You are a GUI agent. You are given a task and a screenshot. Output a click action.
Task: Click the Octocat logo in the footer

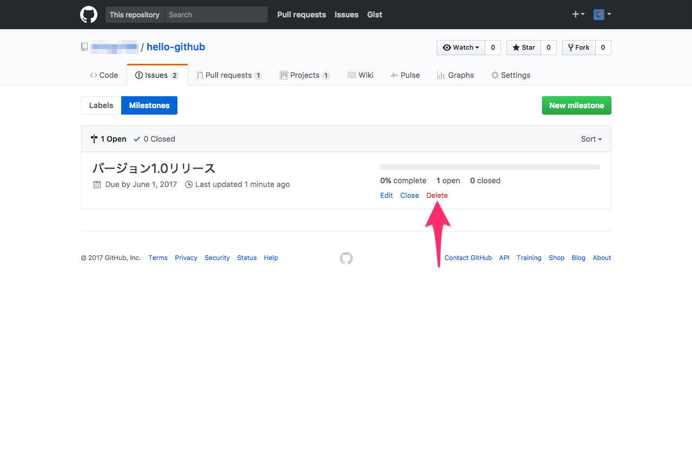click(x=346, y=258)
